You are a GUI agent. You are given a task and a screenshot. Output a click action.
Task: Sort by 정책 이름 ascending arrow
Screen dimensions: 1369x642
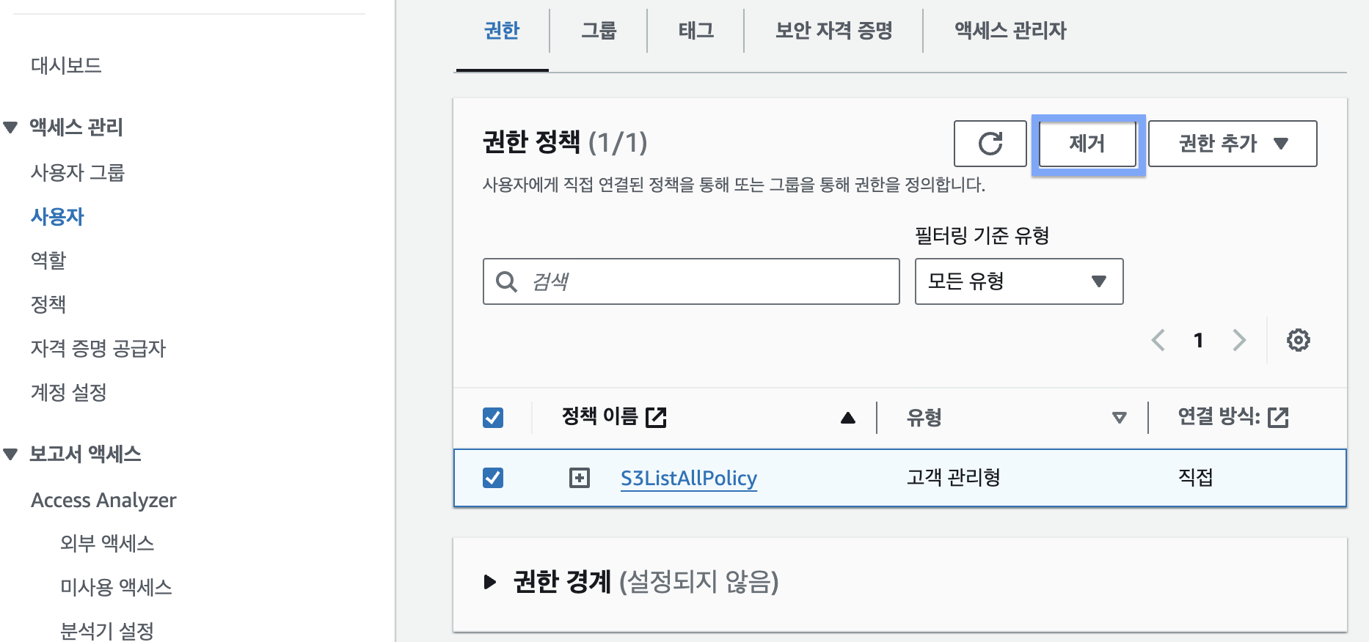tap(848, 418)
